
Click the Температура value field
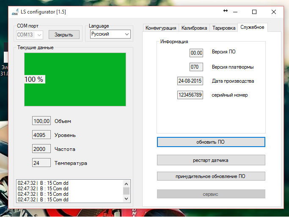(41, 163)
